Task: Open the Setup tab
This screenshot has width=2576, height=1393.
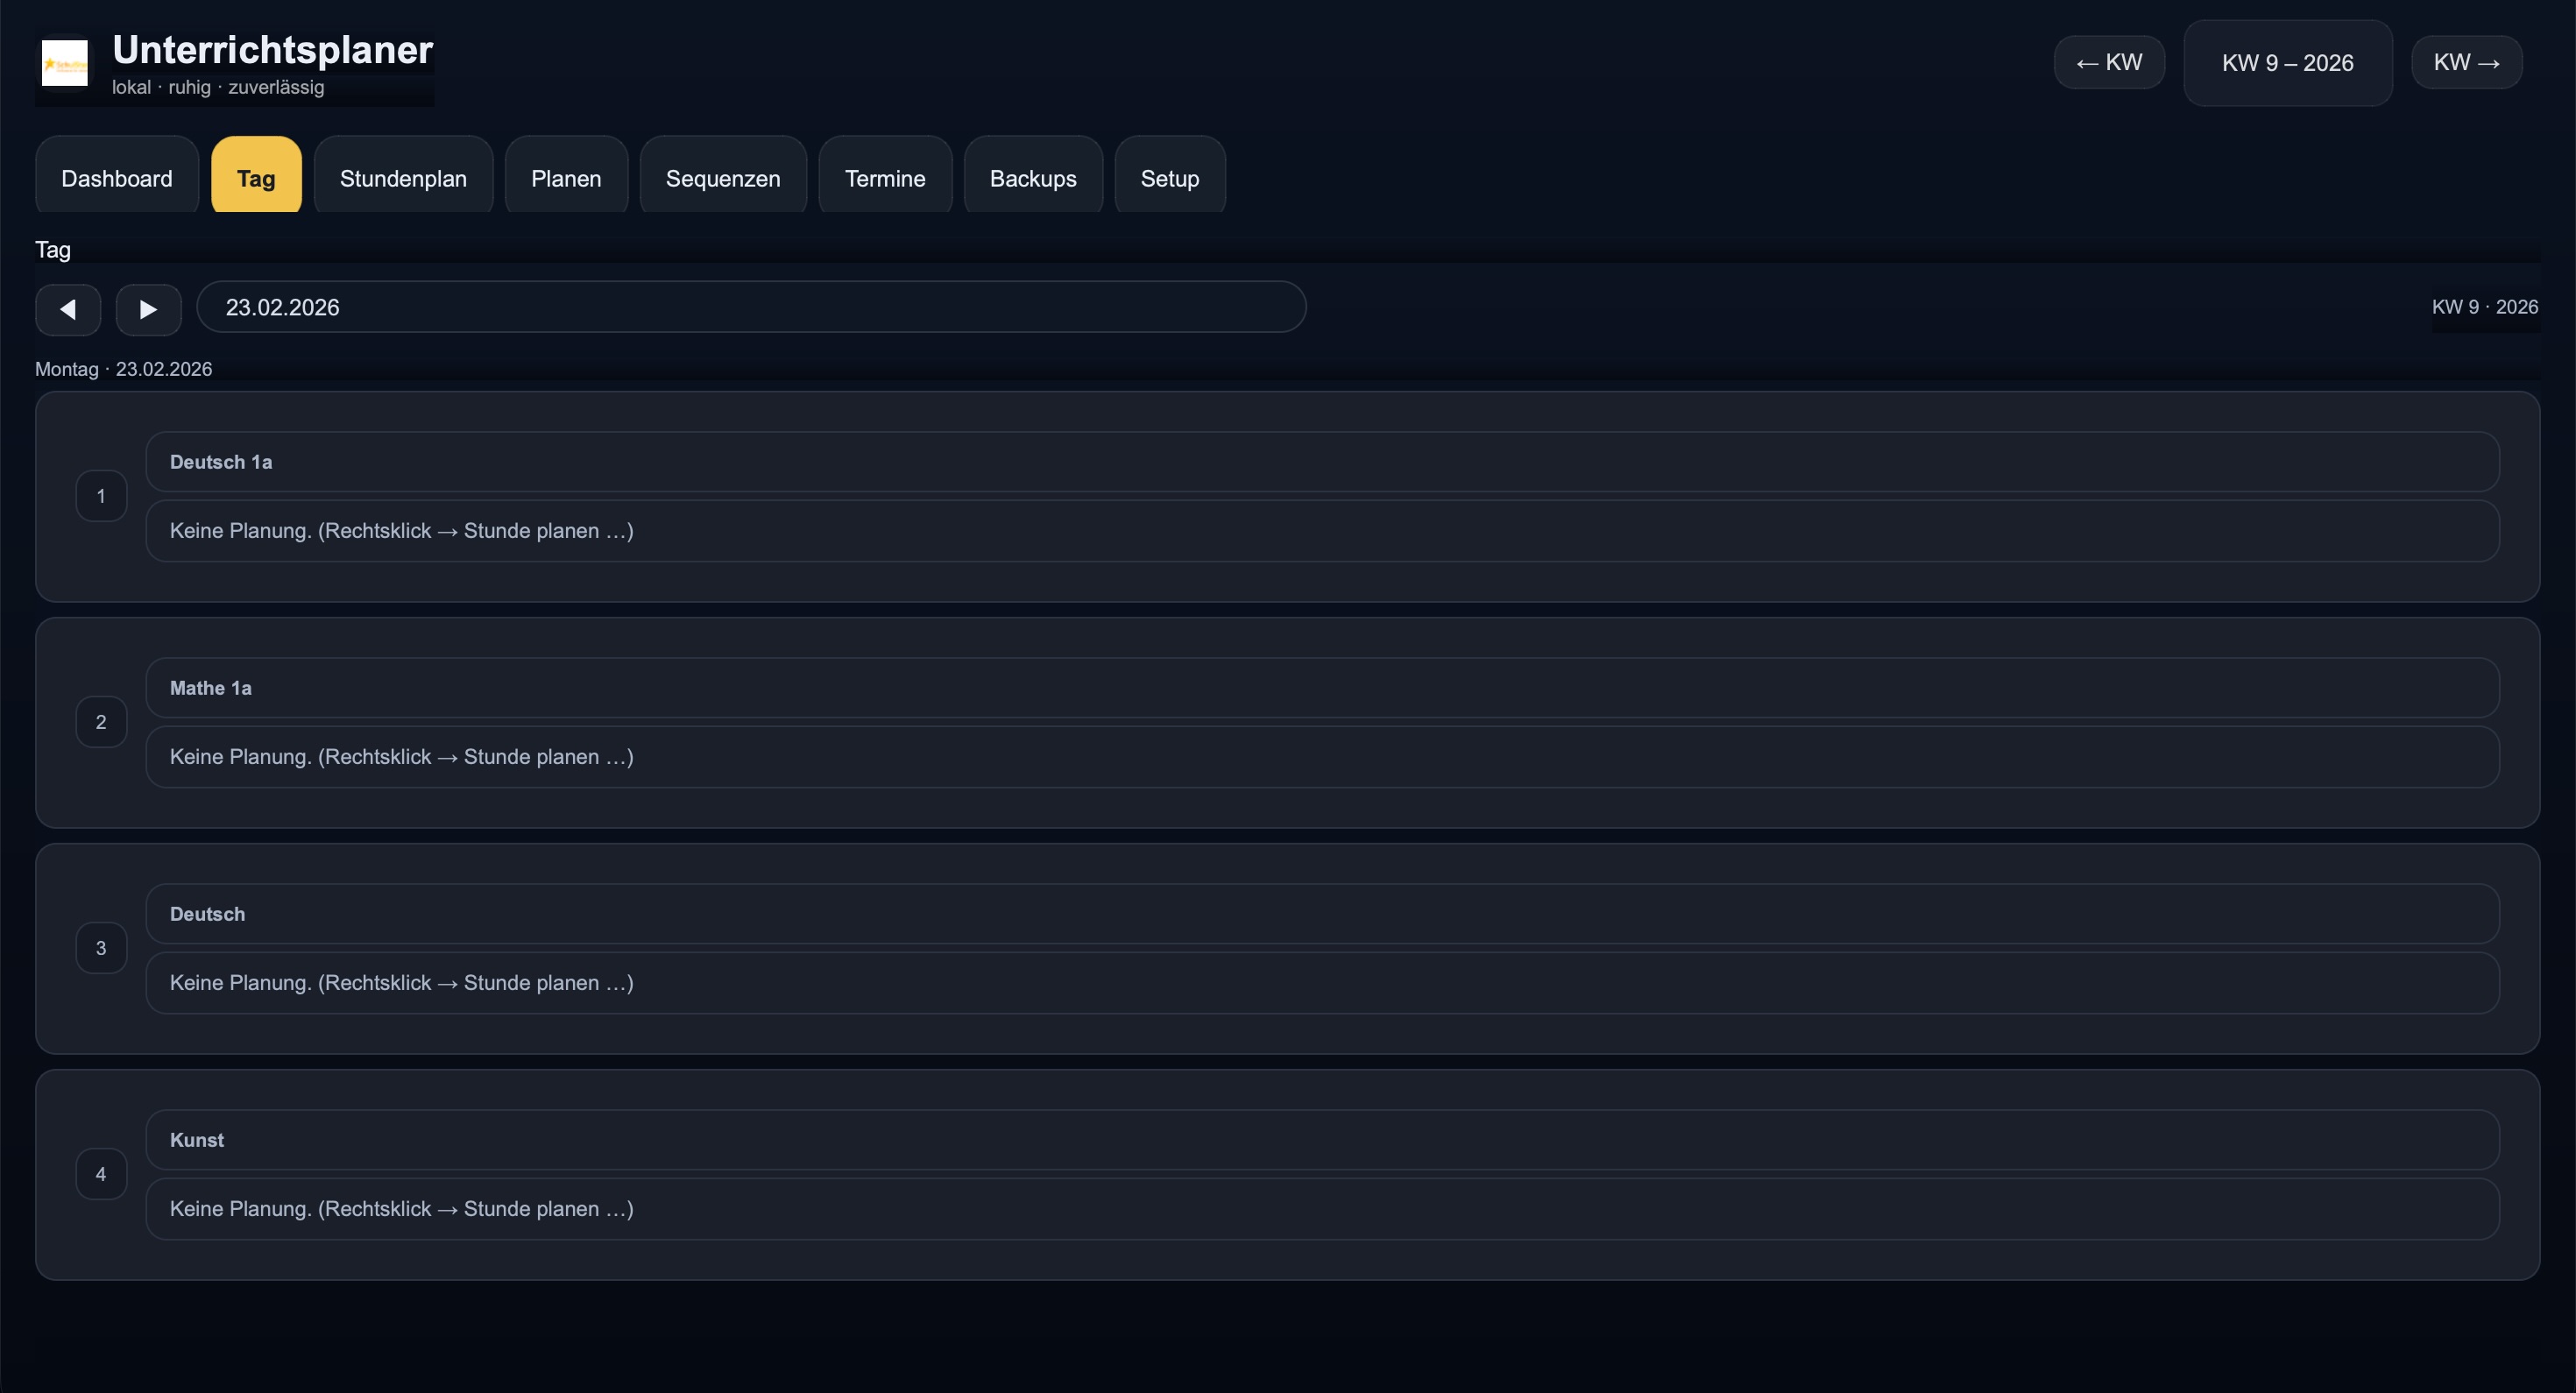Action: [x=1170, y=178]
